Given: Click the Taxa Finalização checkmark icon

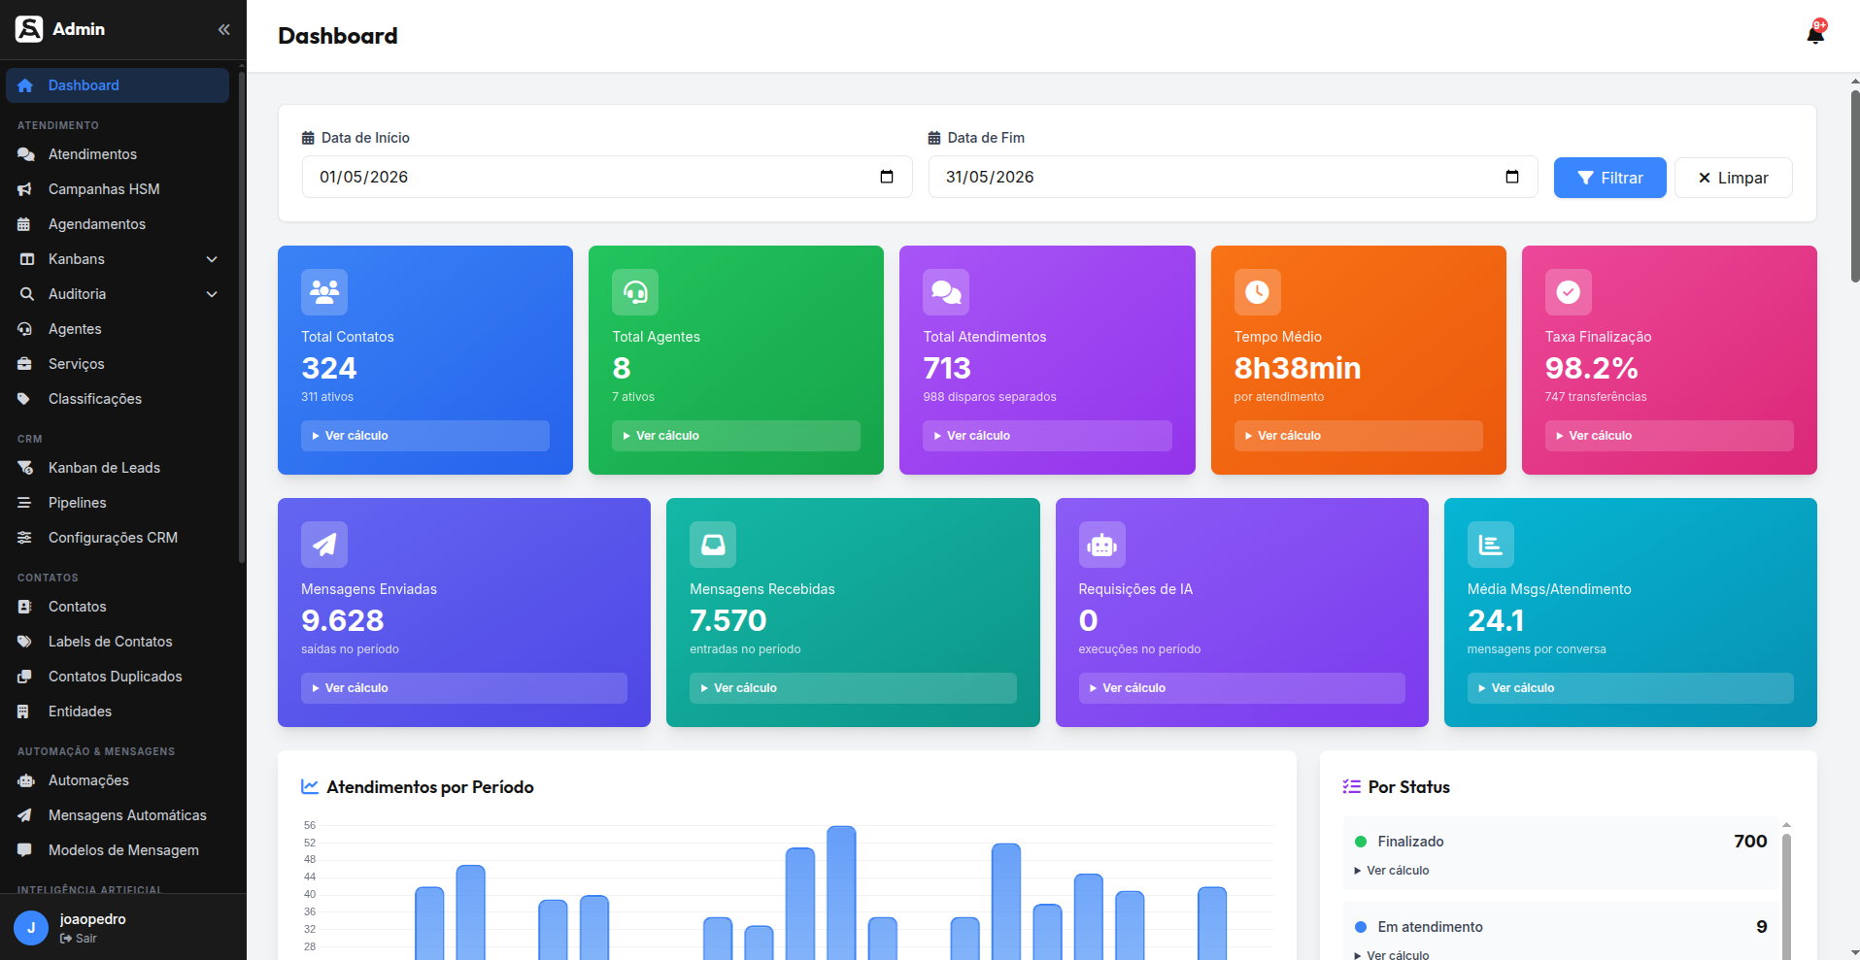Looking at the screenshot, I should (x=1569, y=292).
